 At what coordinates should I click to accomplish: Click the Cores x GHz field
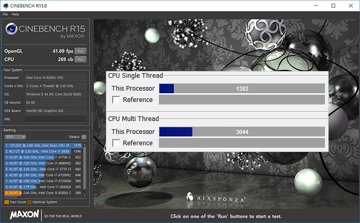pyautogui.click(x=56, y=86)
